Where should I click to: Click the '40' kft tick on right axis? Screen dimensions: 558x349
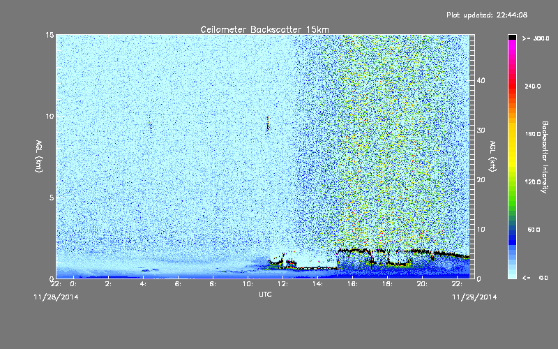pyautogui.click(x=481, y=80)
